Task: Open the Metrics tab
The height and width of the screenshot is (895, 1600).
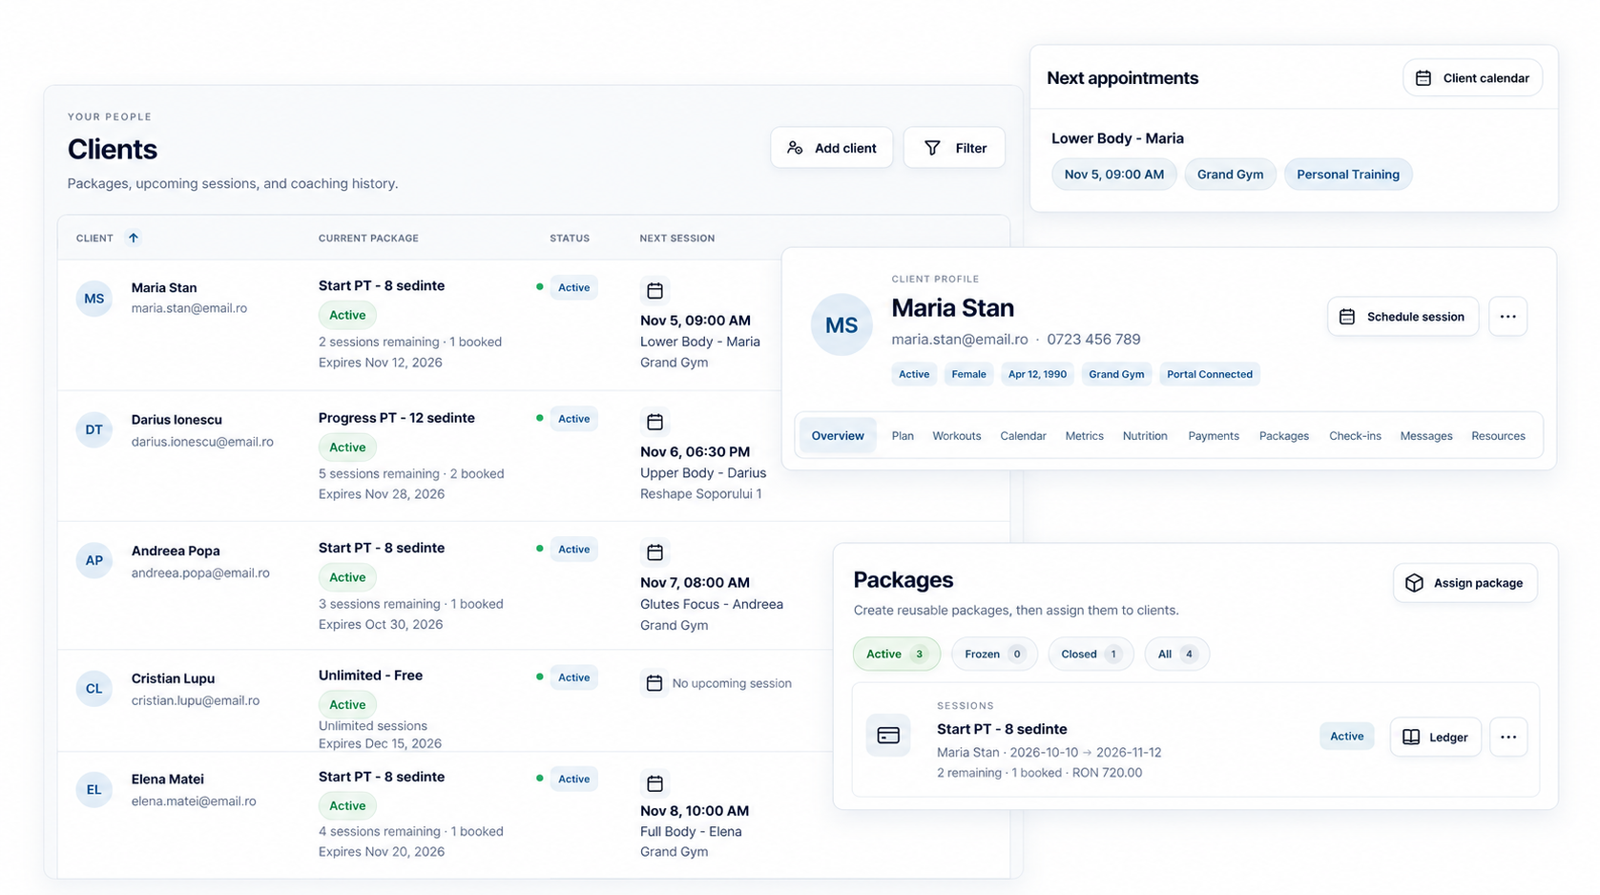Action: point(1084,436)
